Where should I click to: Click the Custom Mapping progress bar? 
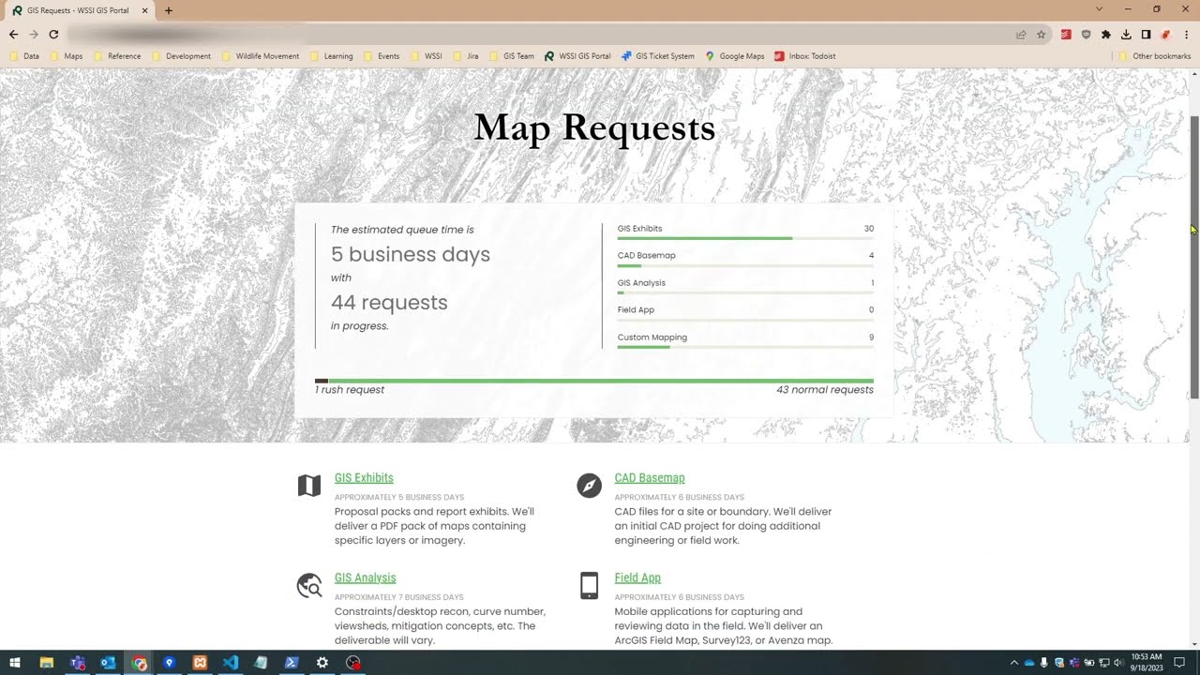[x=745, y=347]
